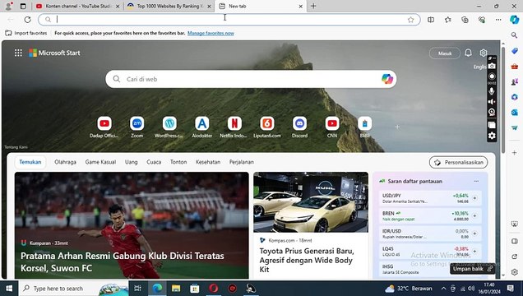
Task: Open the Windows Start menu
Action: tap(9, 289)
